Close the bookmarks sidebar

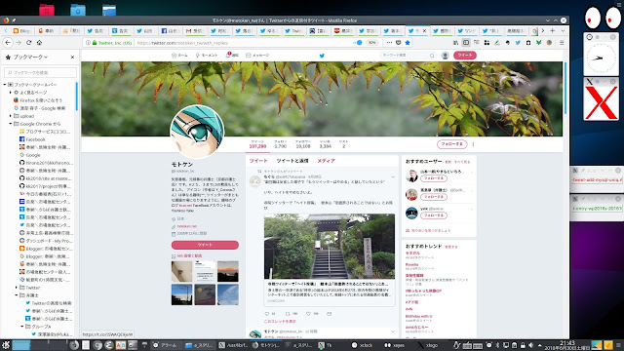72,57
